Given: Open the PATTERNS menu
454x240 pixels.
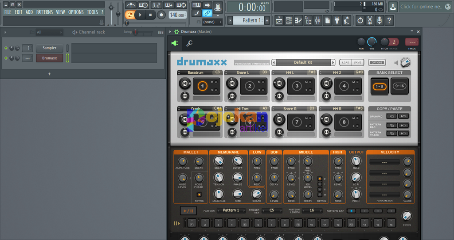Looking at the screenshot, I should 45,12.
